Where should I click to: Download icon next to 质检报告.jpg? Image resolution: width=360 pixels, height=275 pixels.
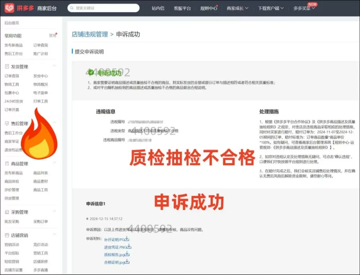127,254
